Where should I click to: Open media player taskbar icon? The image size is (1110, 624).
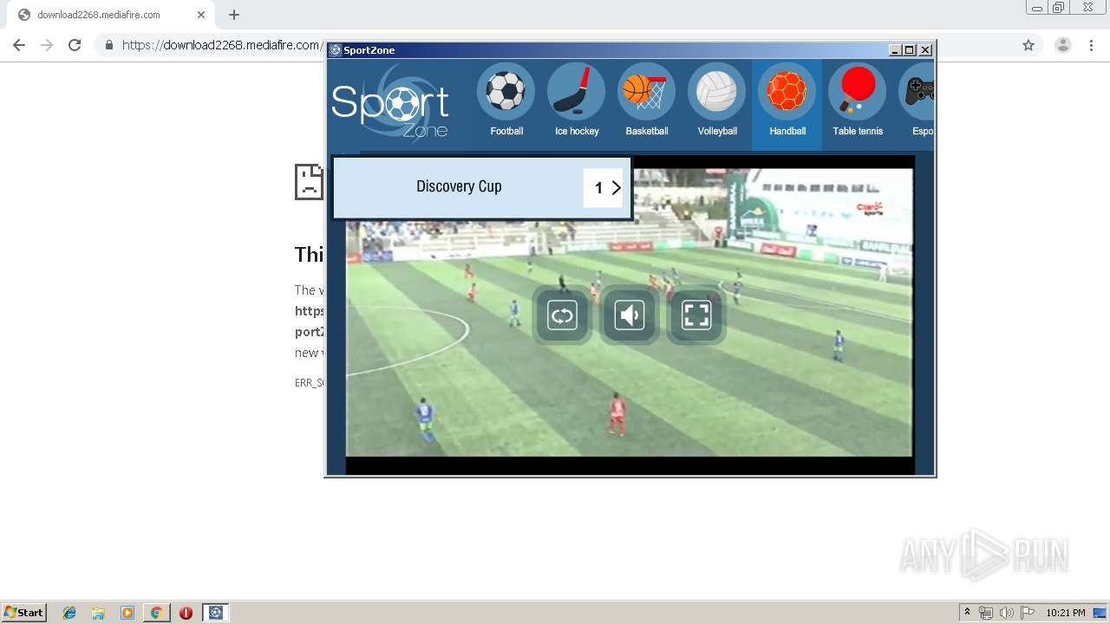coord(127,613)
